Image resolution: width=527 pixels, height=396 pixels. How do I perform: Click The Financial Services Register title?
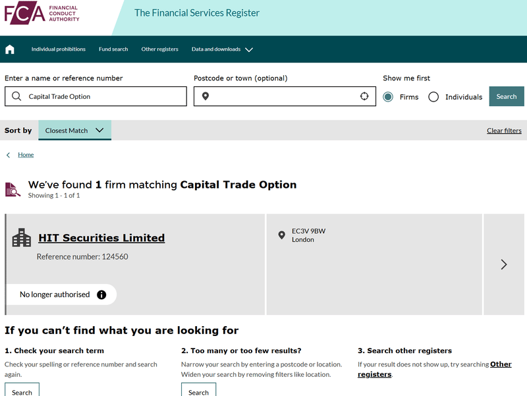197,13
